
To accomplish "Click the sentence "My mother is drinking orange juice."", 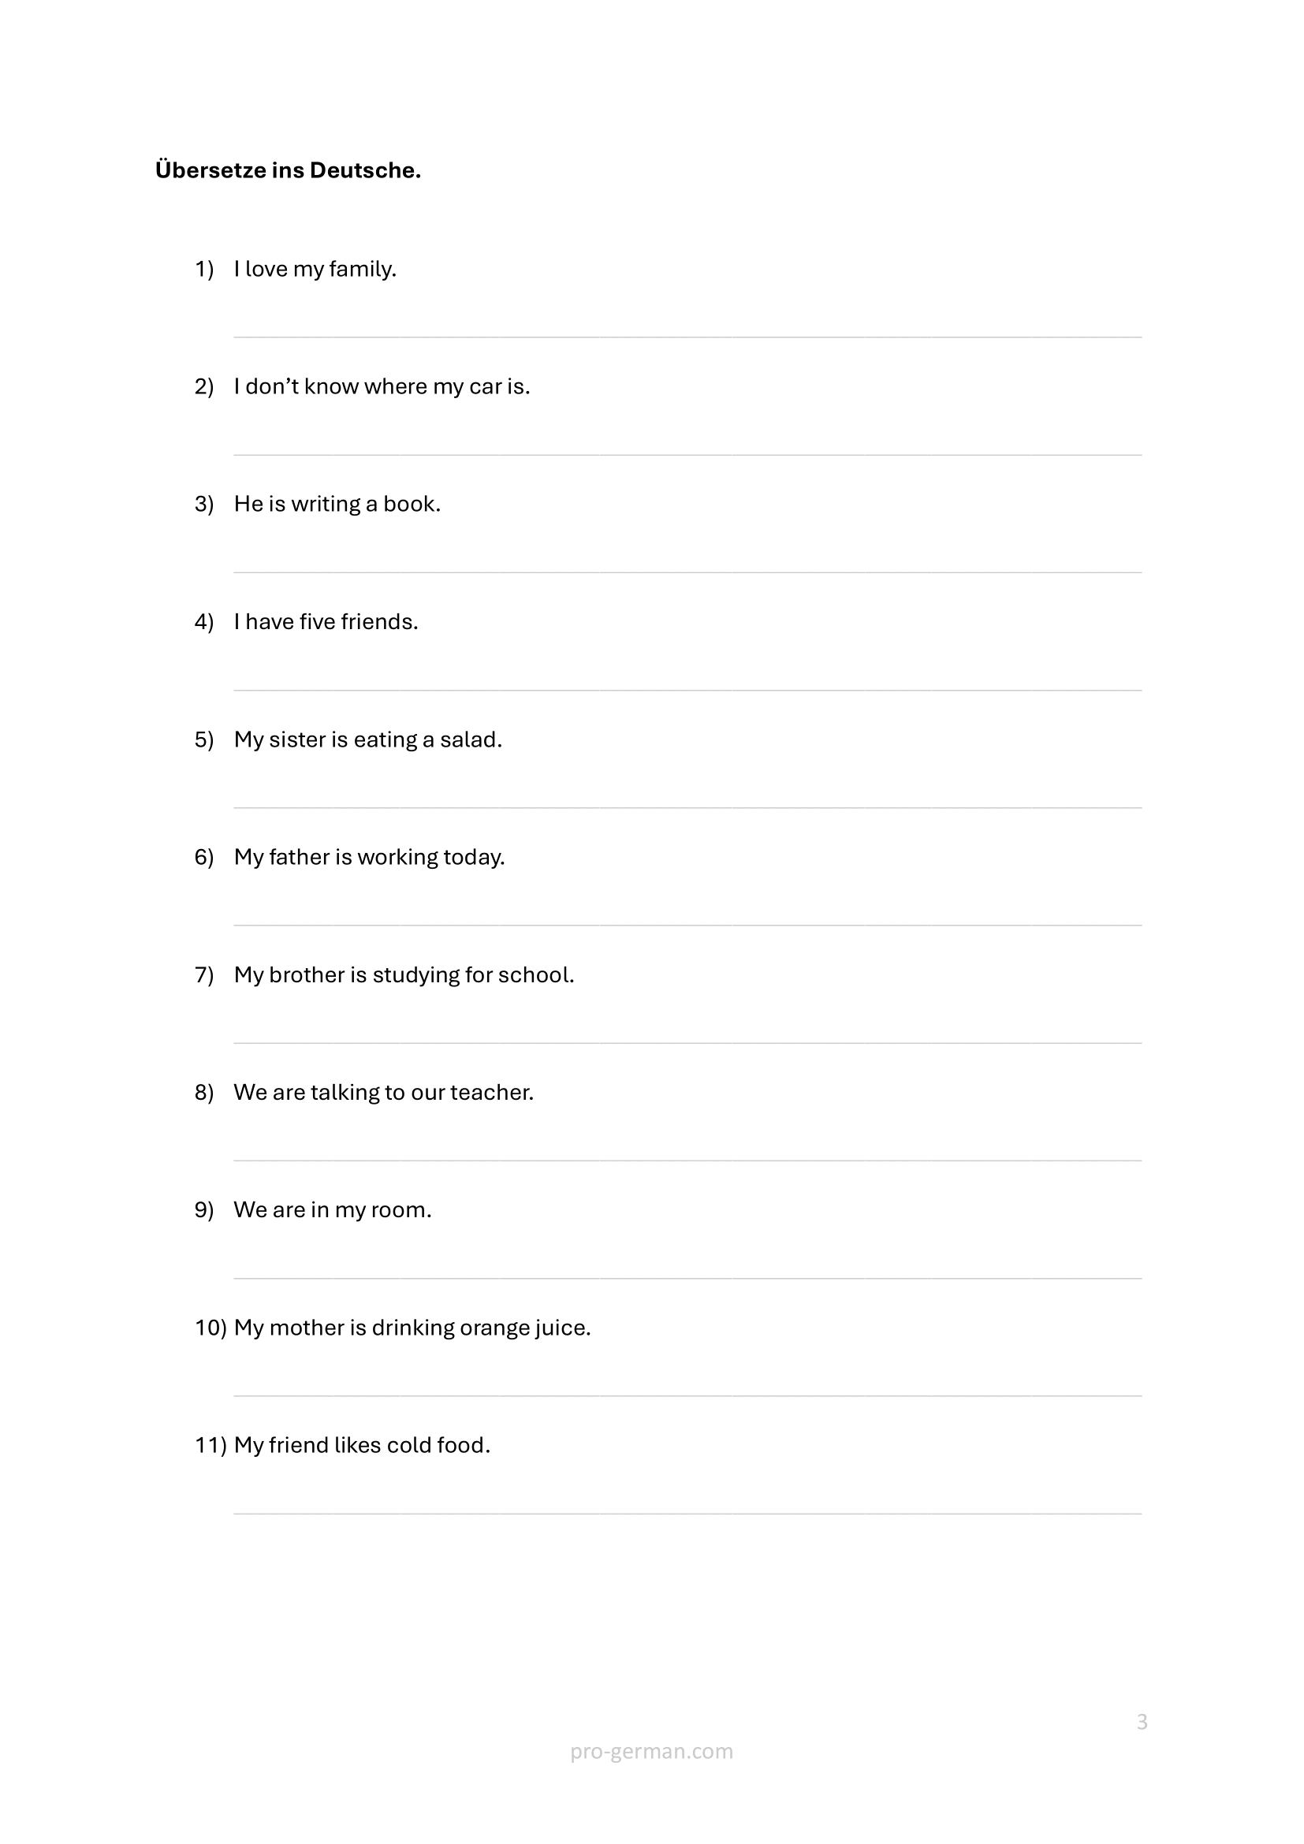I will (x=412, y=1328).
